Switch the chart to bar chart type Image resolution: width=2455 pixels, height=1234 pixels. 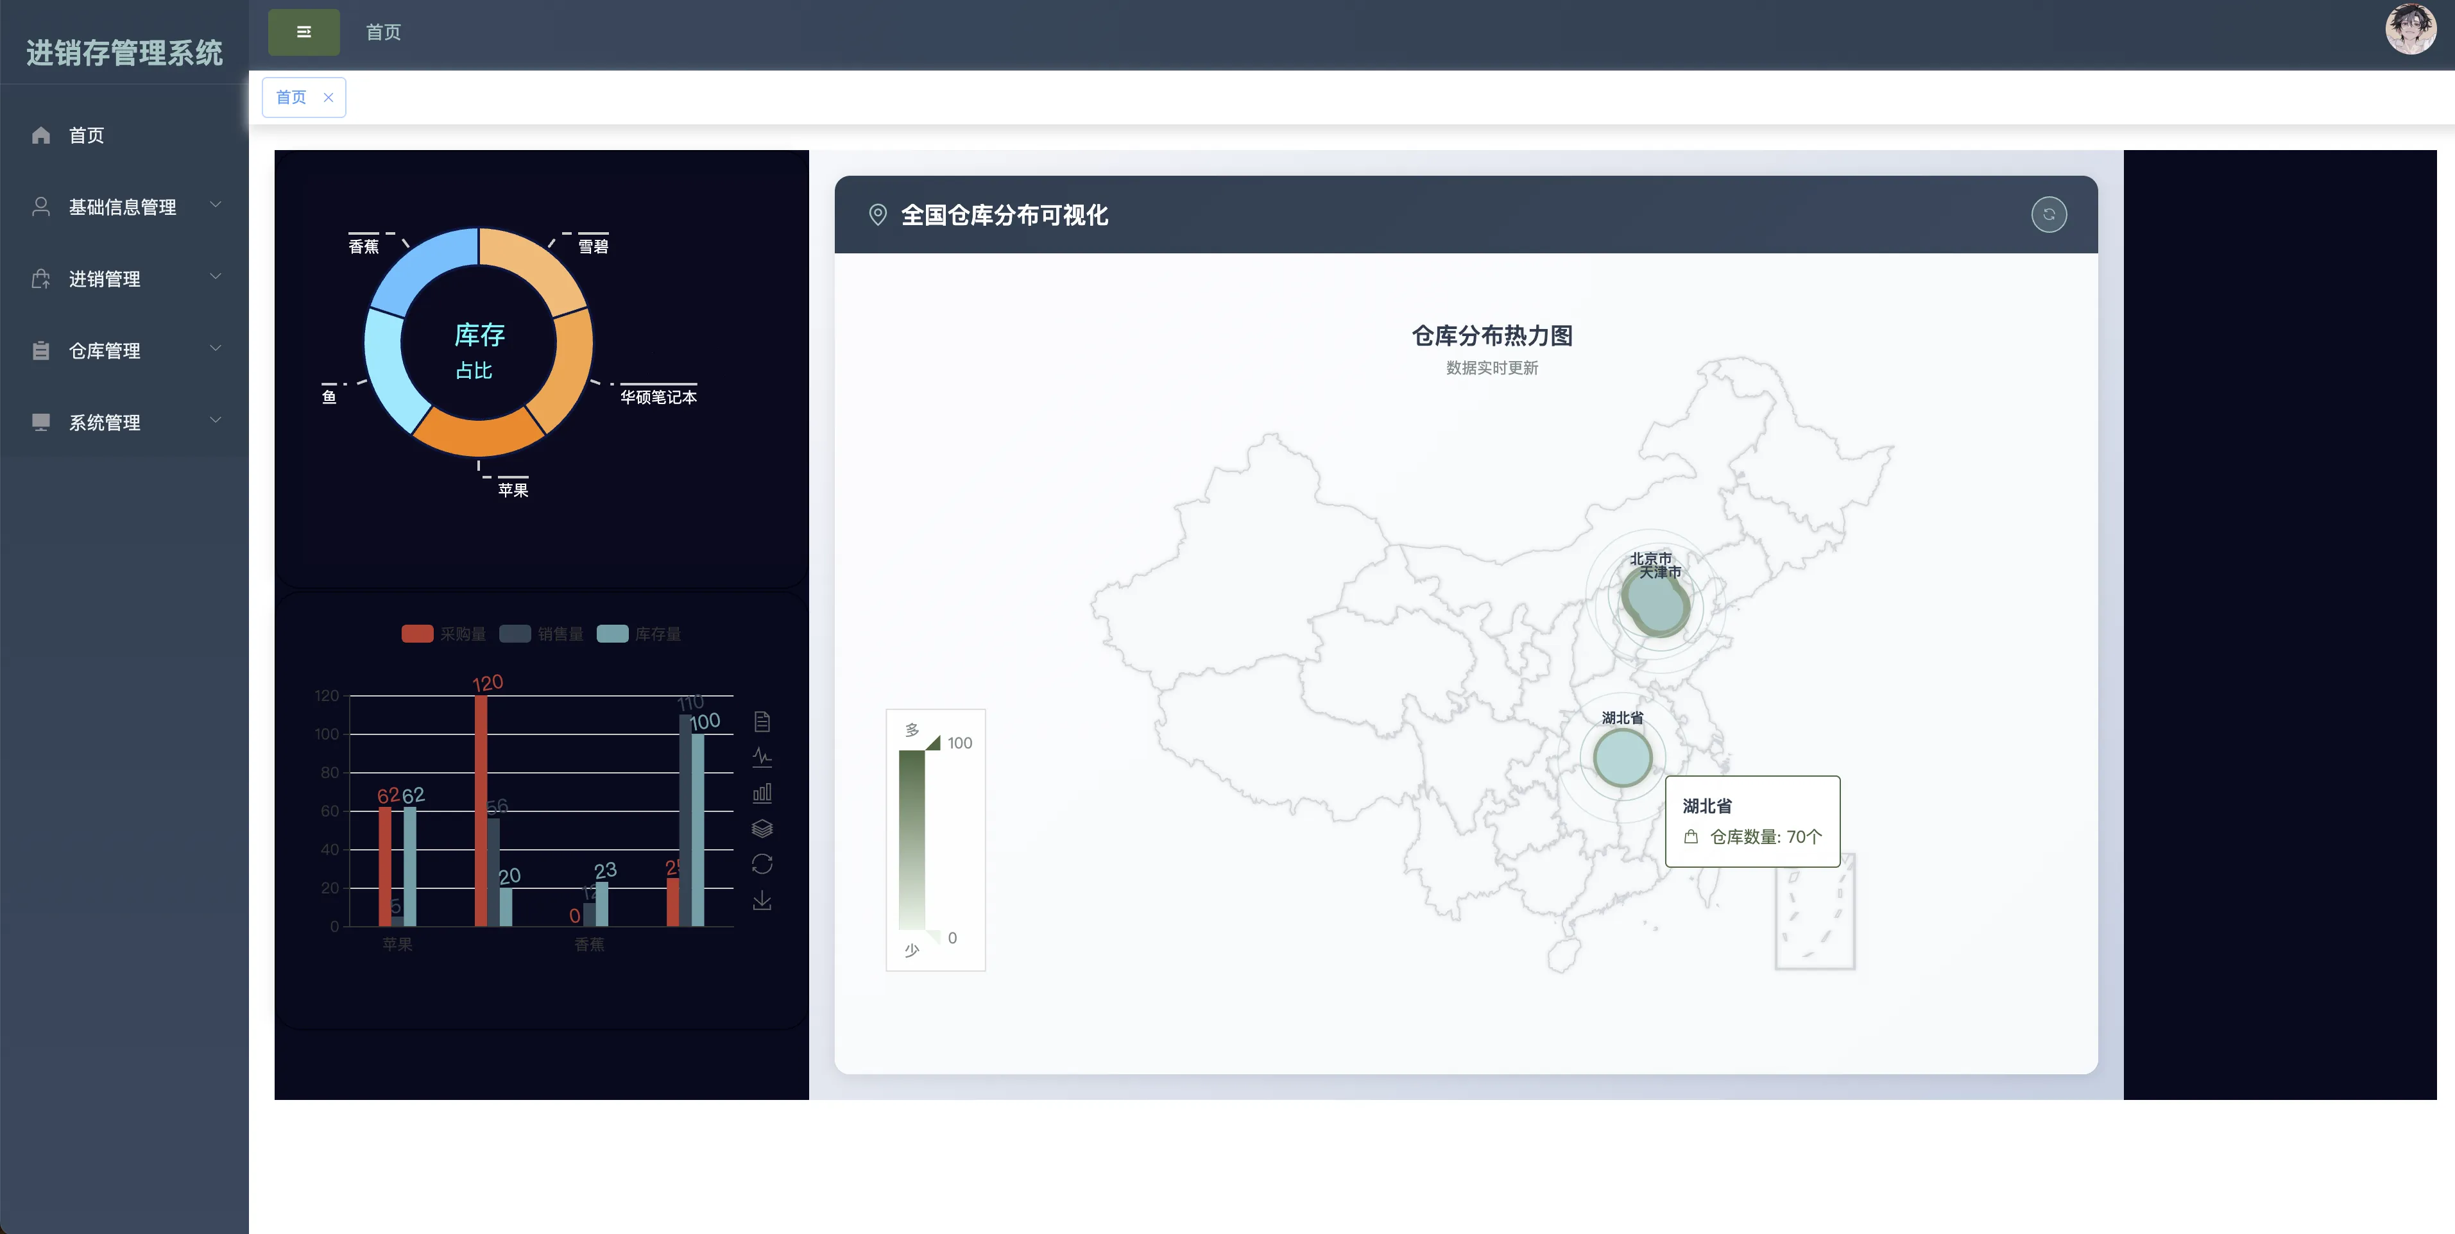pyautogui.click(x=762, y=793)
